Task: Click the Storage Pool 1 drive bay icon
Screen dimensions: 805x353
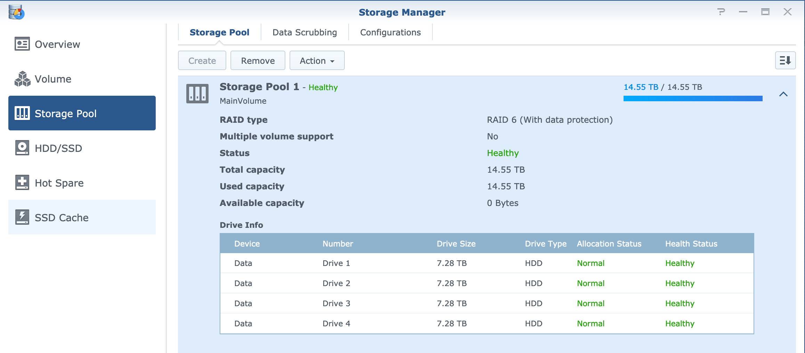Action: point(196,93)
